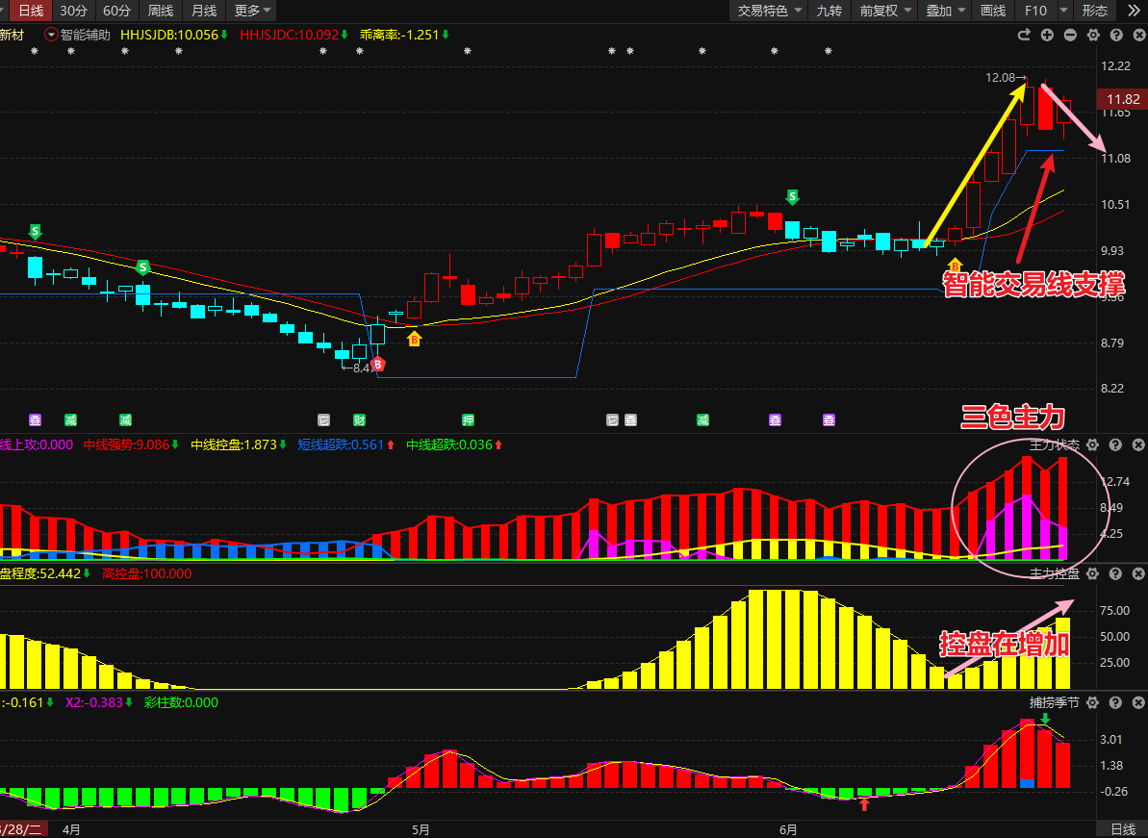Click the 押 event marker icon
Viewport: 1148px width, 838px height.
click(x=468, y=420)
